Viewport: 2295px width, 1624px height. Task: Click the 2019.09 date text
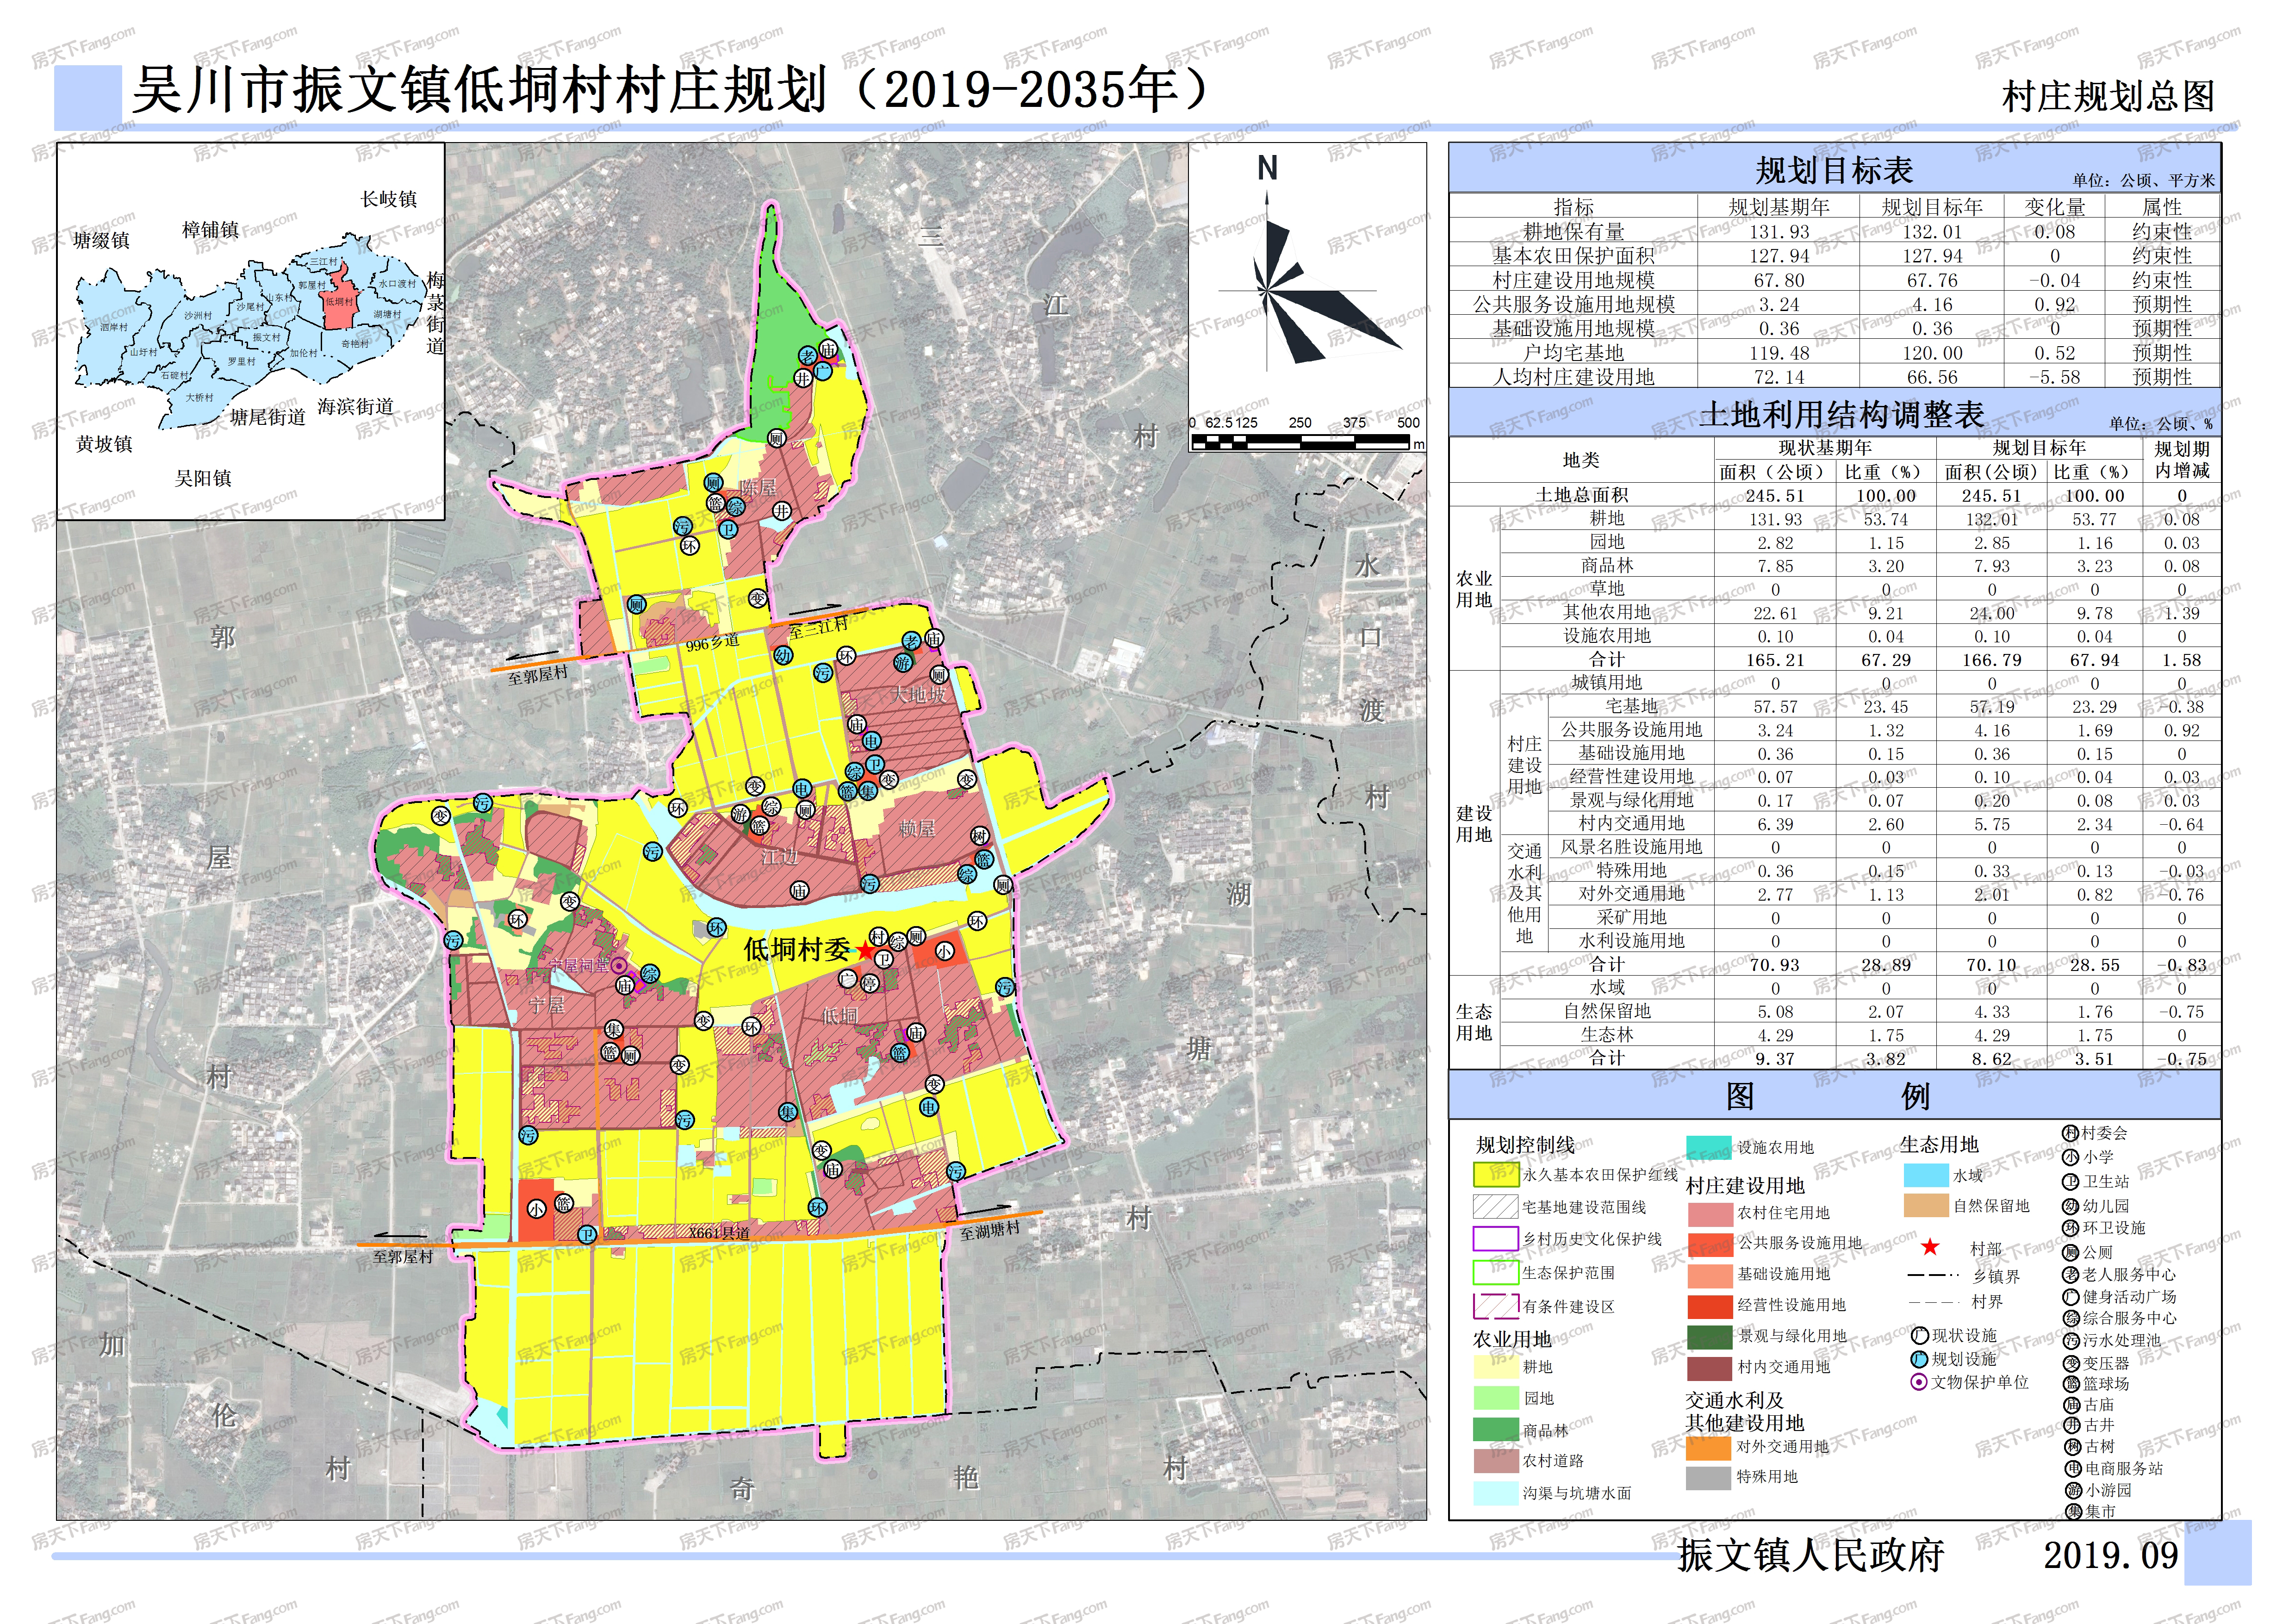pos(2110,1555)
